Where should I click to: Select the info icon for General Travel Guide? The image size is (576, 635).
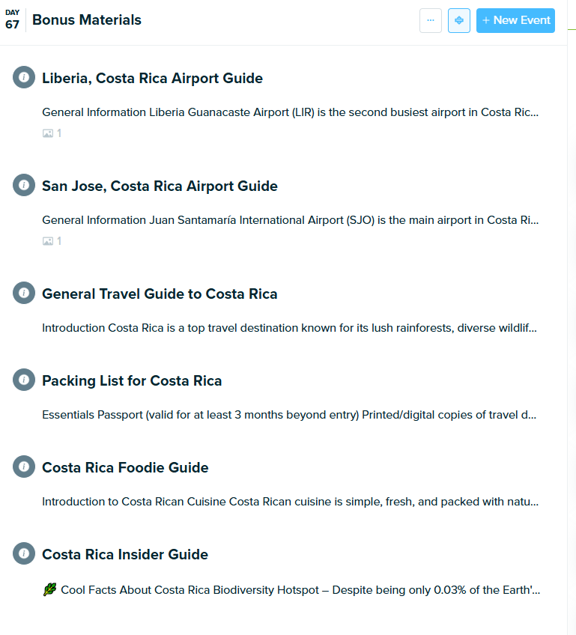(x=23, y=292)
